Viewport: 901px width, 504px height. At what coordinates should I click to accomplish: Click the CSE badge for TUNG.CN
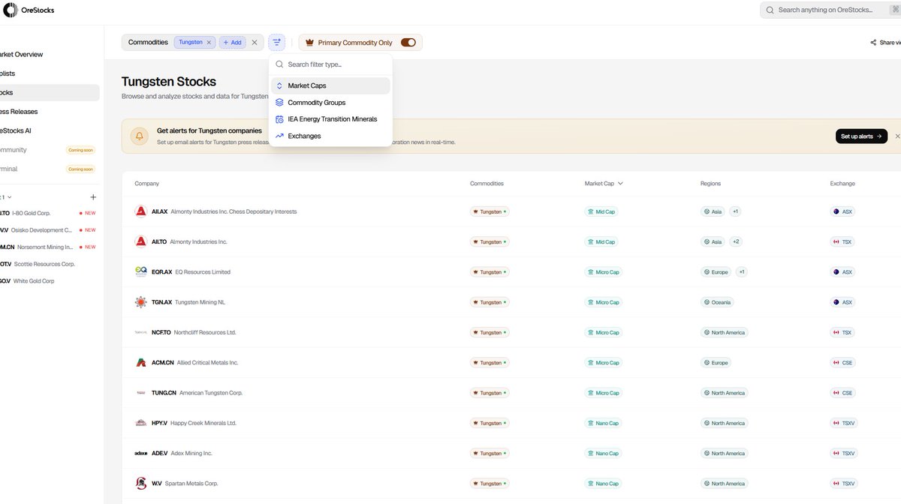[842, 393]
